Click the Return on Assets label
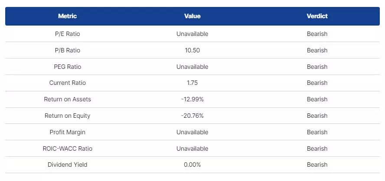Viewport: 385px width, 181px height. (67, 99)
